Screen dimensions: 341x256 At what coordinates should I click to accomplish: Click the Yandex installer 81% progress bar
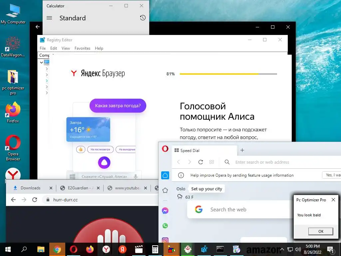point(228,74)
